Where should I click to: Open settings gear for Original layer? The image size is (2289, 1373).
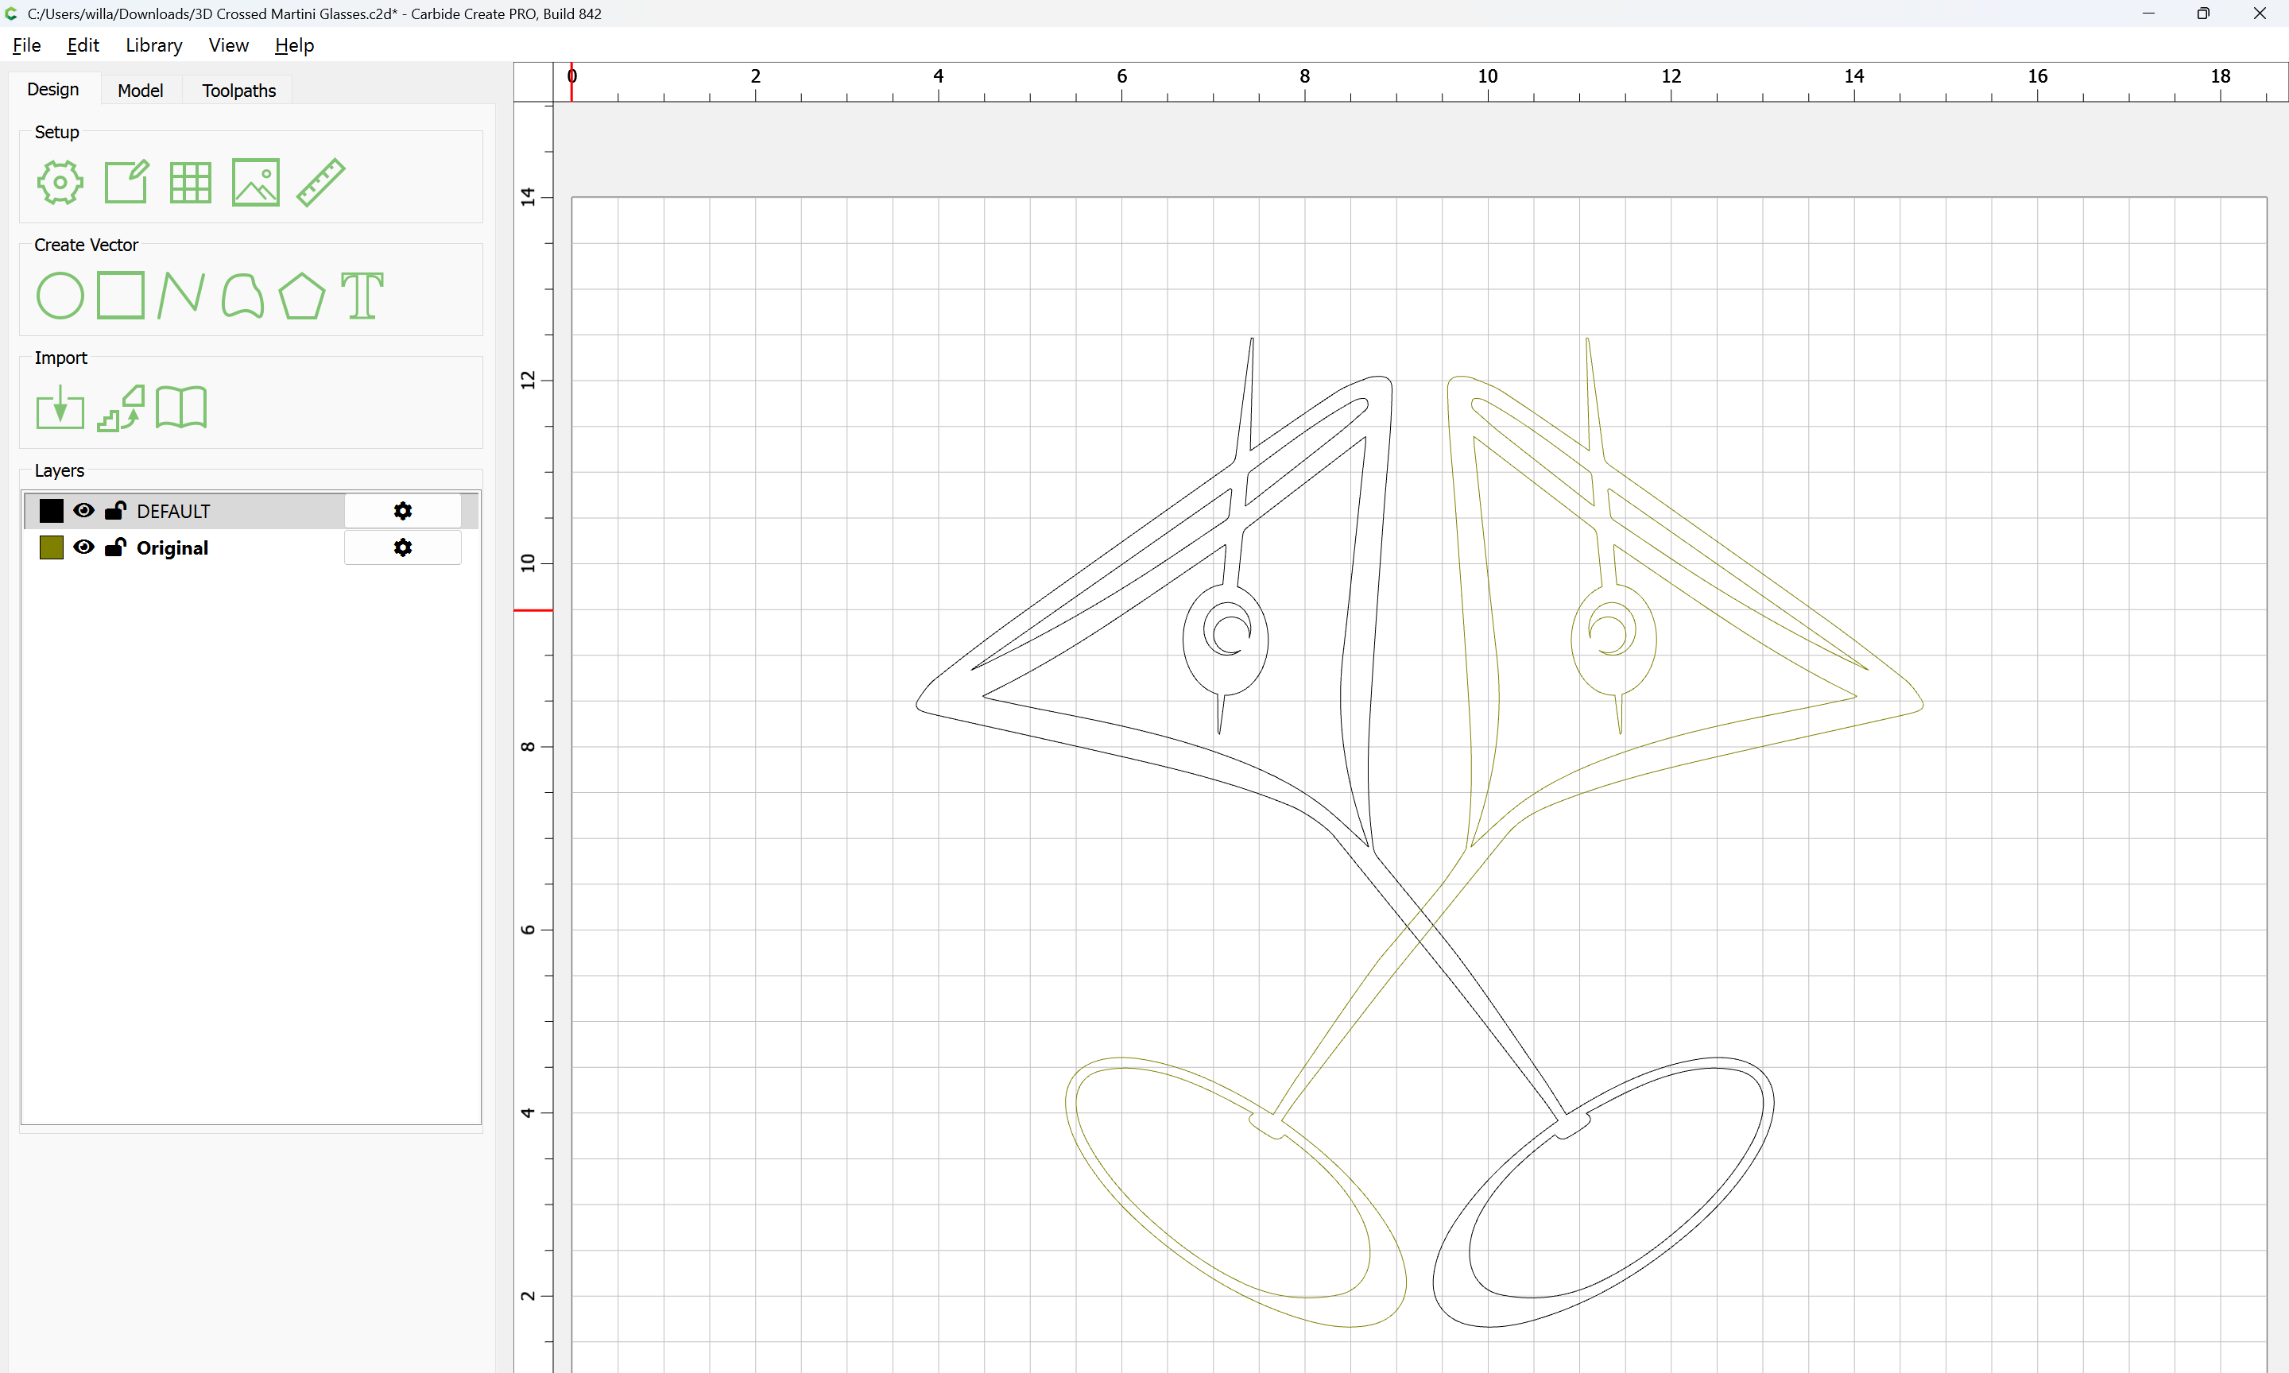(402, 547)
